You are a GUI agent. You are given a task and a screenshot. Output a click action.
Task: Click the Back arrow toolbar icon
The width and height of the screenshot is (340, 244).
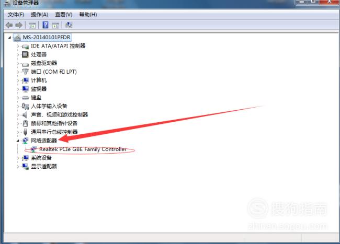[9, 25]
